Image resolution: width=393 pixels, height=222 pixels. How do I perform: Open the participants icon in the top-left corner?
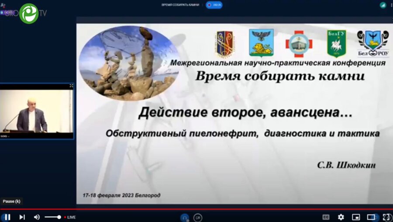coord(3,5)
